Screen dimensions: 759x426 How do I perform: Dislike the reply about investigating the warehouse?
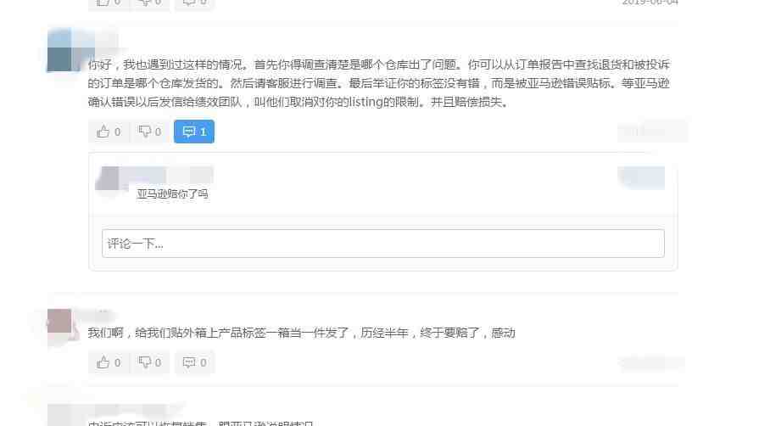(x=150, y=132)
